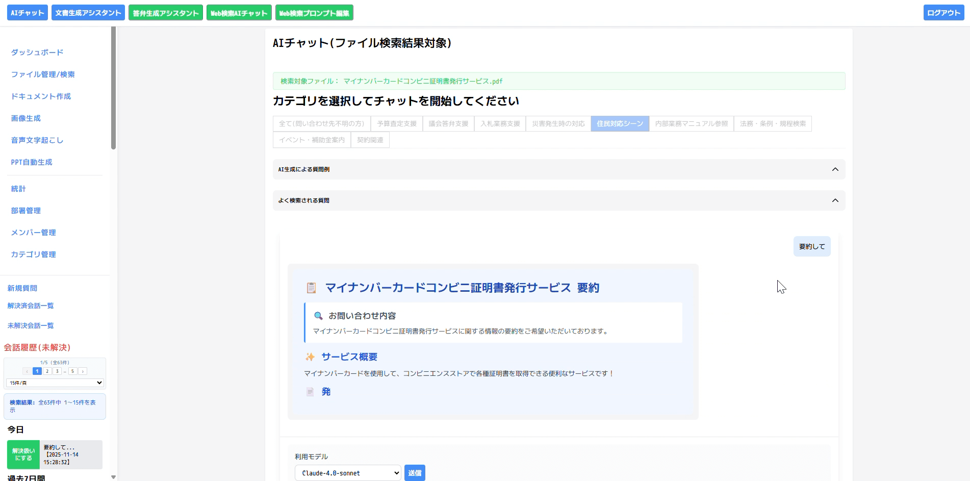Open ファイル管理/検索 in the sidebar
Image resolution: width=970 pixels, height=481 pixels.
point(43,74)
